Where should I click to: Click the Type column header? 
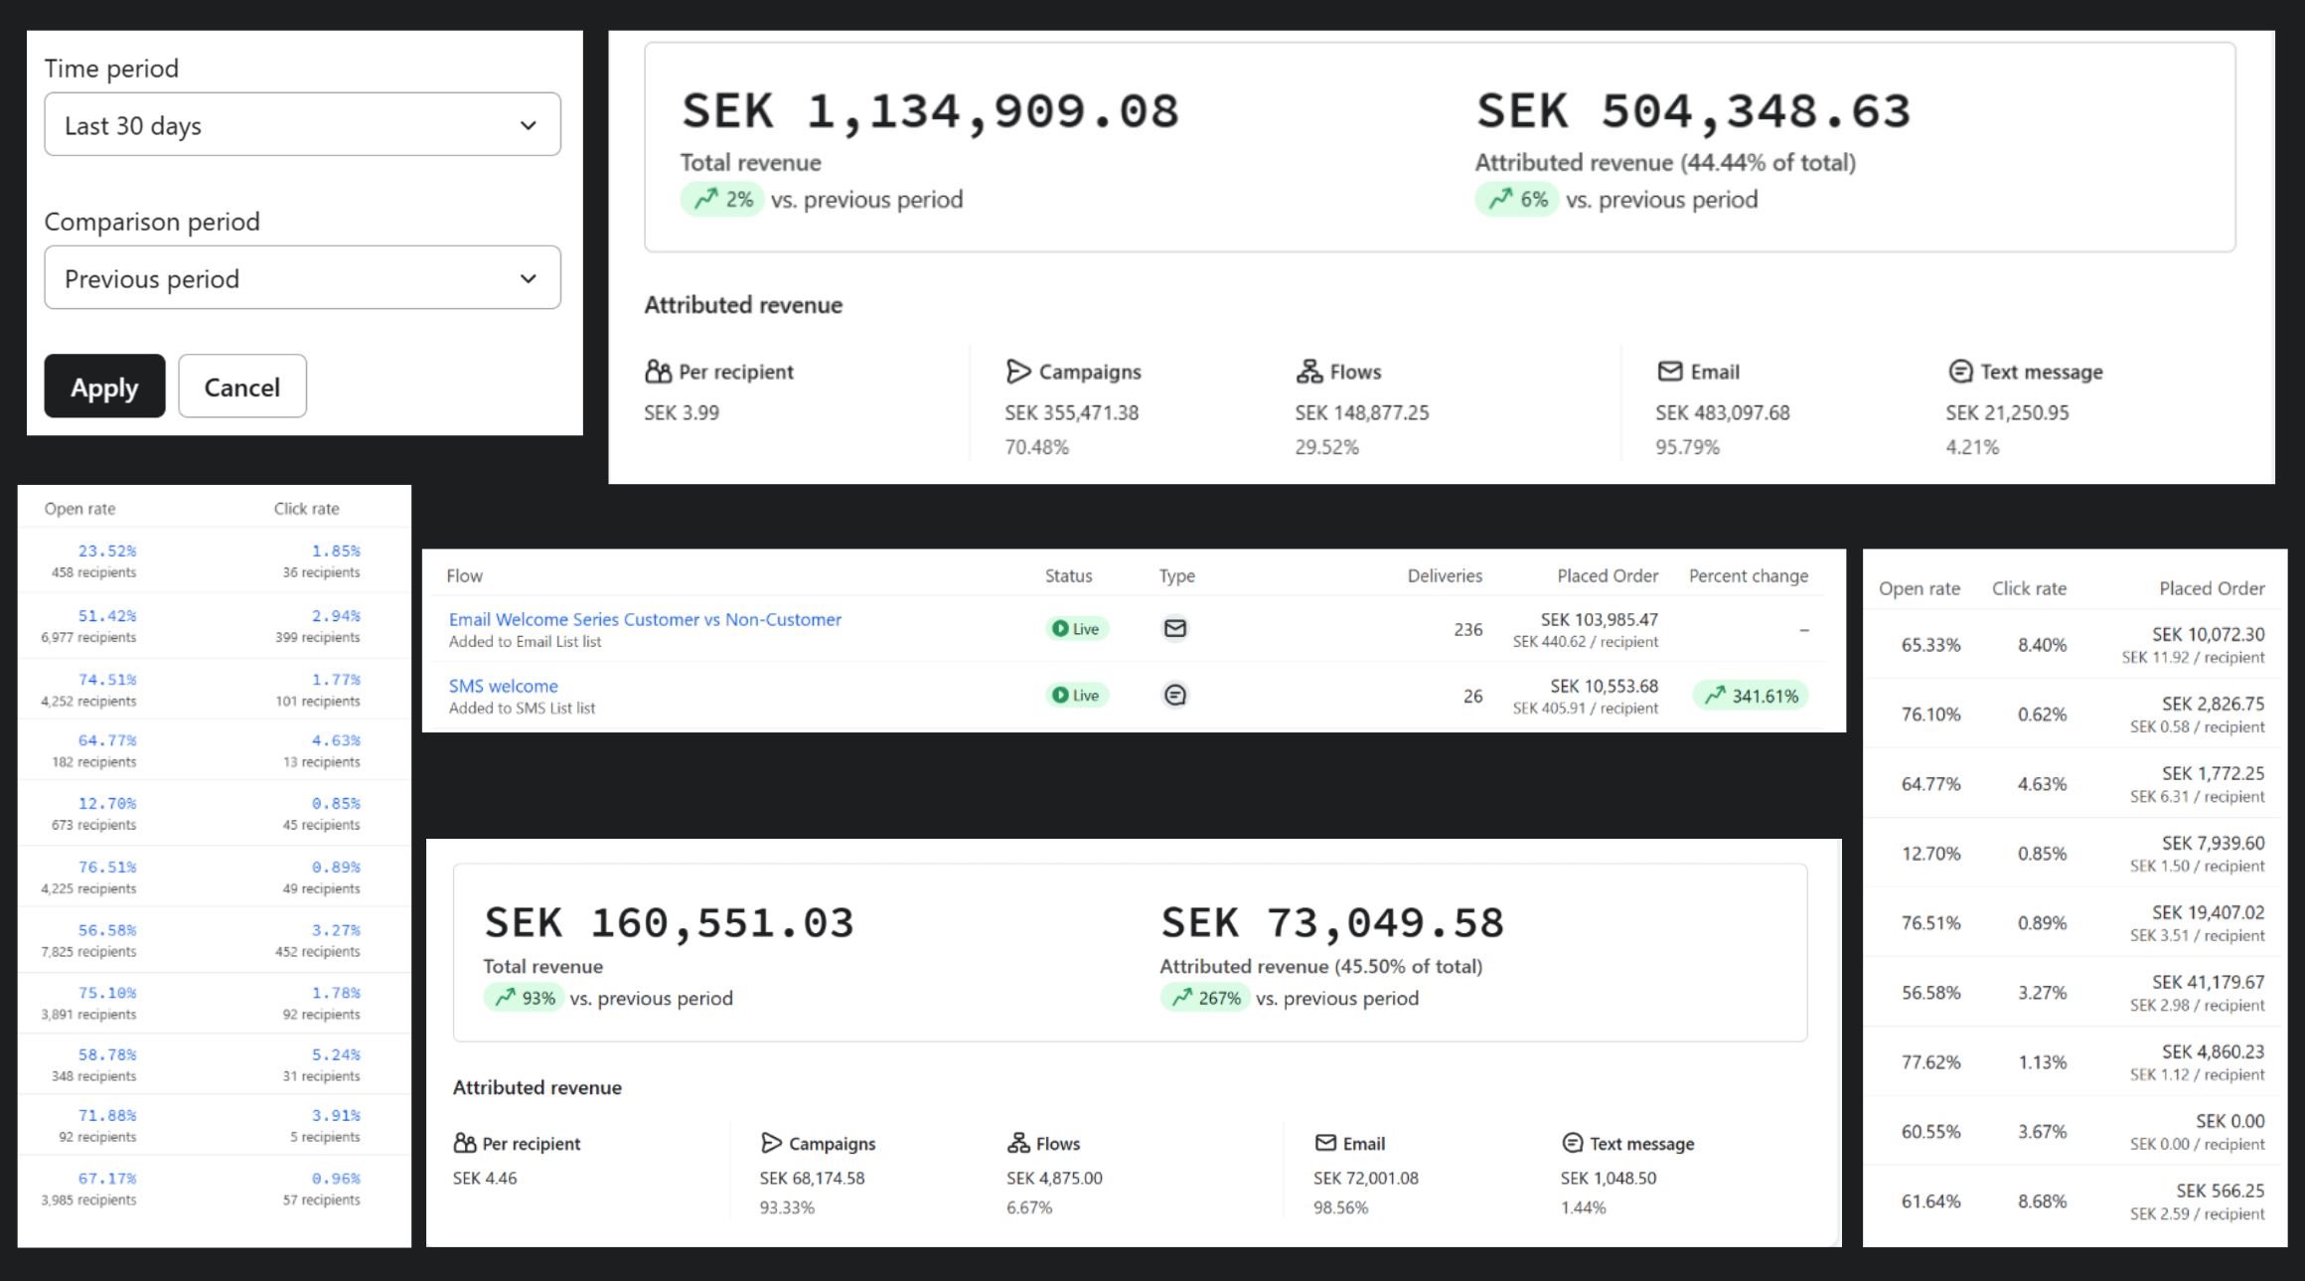coord(1176,575)
